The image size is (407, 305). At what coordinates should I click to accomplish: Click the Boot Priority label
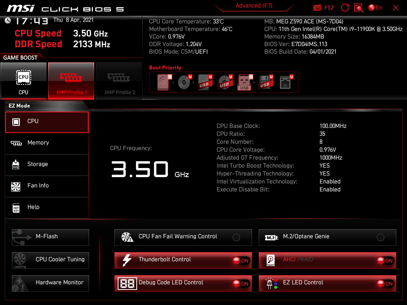tap(165, 68)
